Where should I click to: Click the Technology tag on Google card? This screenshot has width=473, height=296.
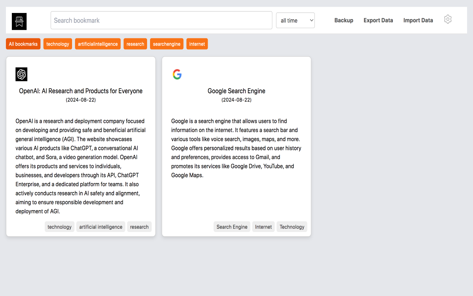[x=292, y=227]
